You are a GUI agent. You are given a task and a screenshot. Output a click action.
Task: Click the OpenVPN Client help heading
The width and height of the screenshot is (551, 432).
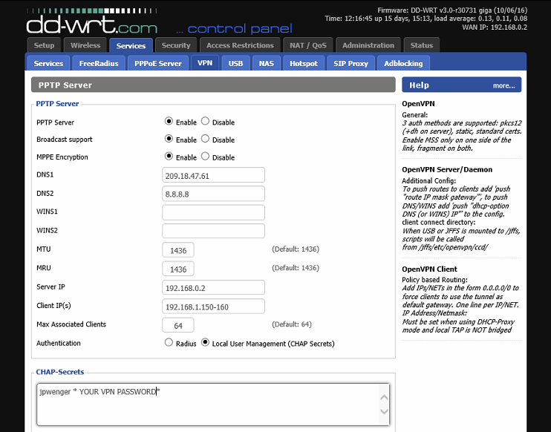pyautogui.click(x=429, y=269)
